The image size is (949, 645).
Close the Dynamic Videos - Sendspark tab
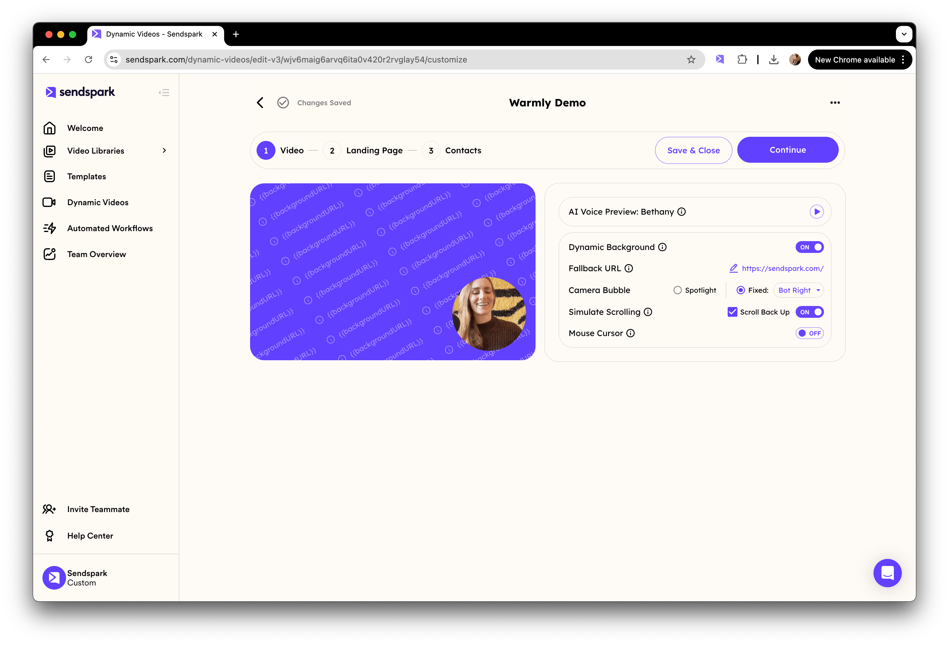214,34
